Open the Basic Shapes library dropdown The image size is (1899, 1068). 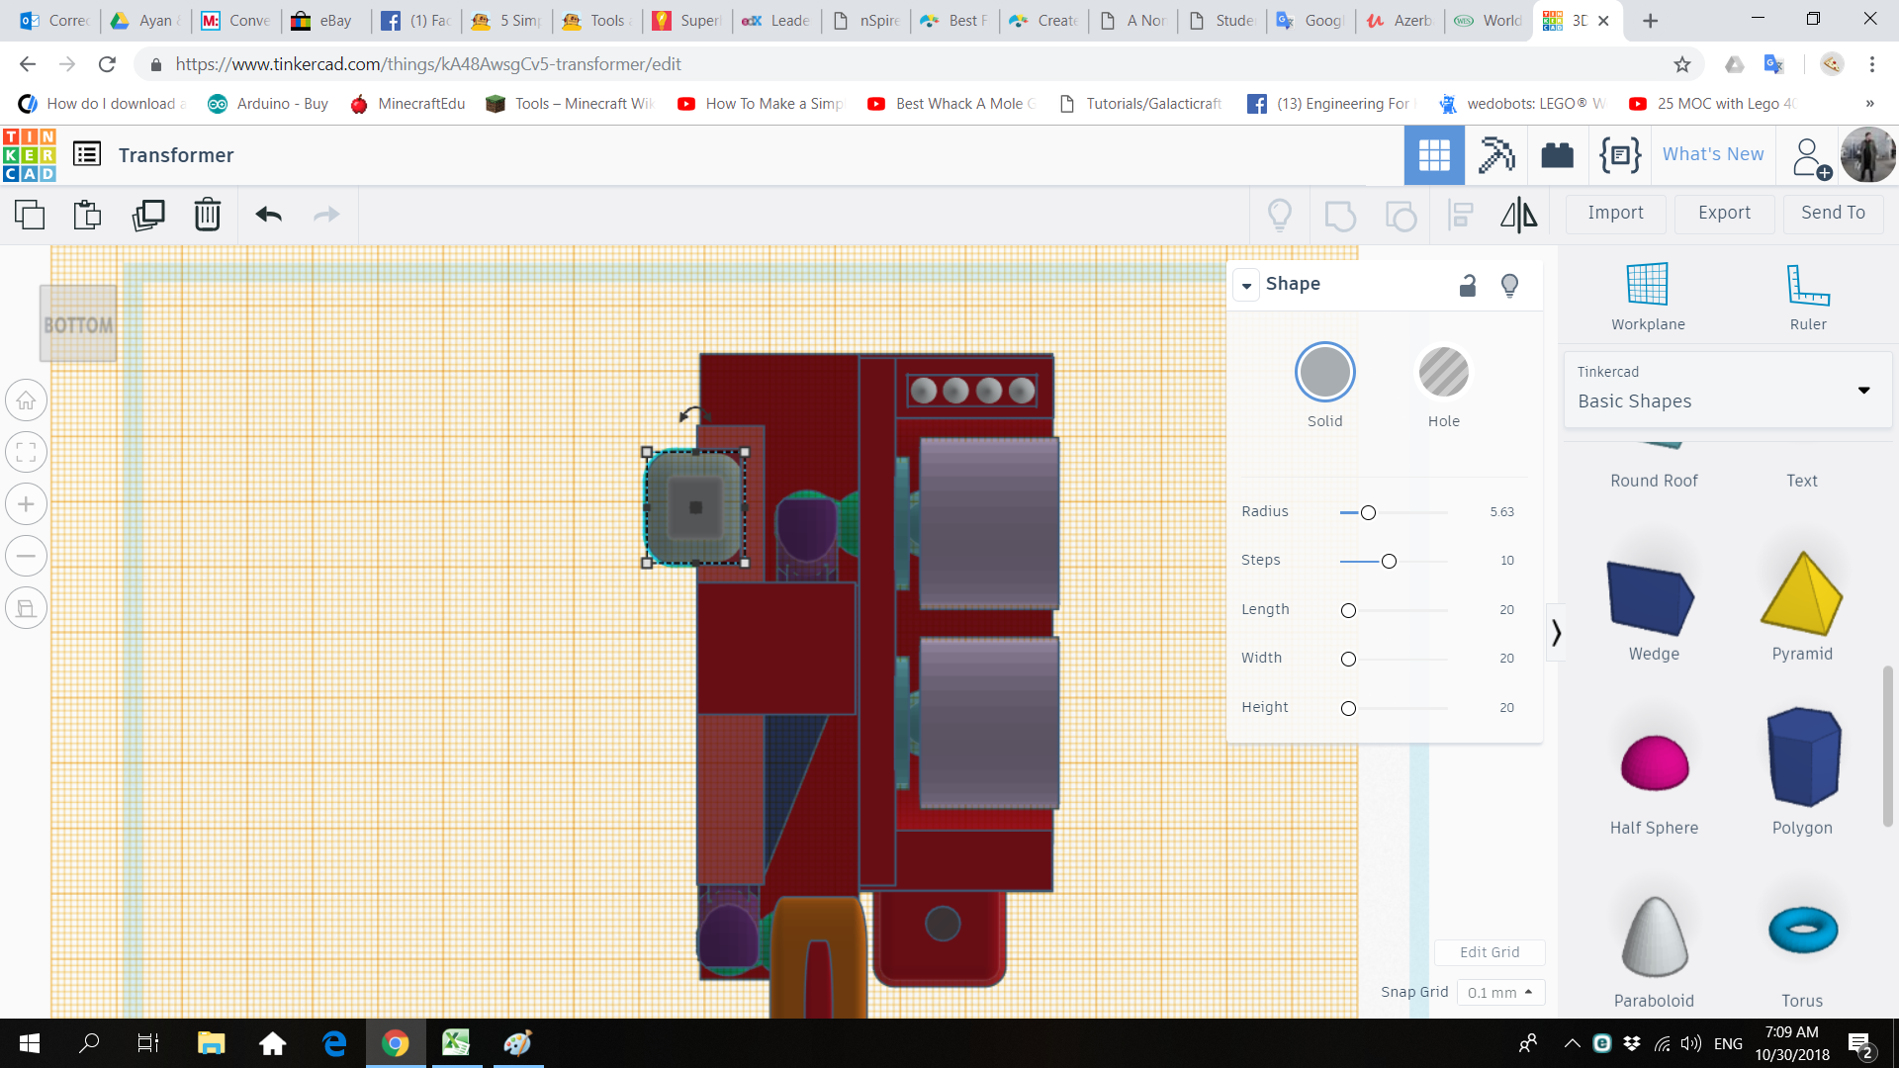(x=1865, y=391)
